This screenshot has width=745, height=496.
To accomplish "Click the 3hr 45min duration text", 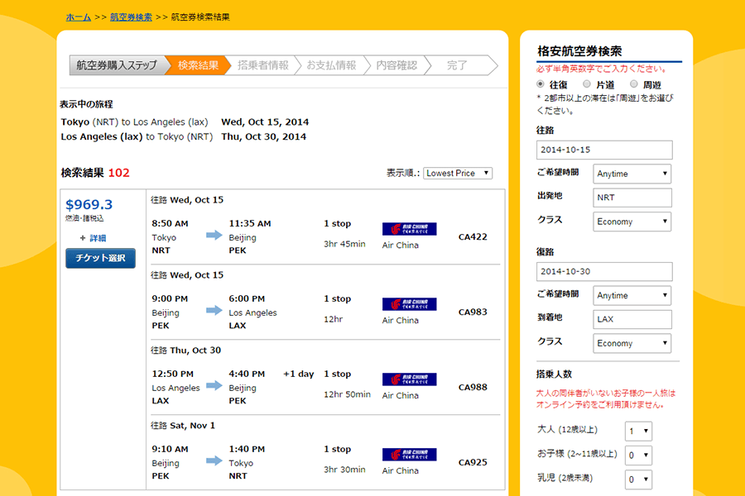I will click(344, 244).
